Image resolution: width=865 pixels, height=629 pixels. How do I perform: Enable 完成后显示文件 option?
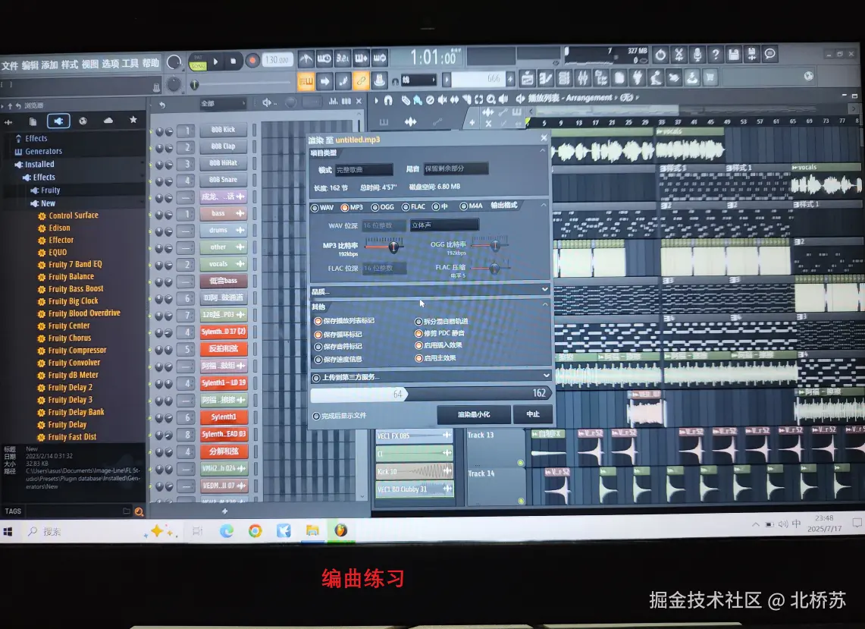(x=316, y=416)
